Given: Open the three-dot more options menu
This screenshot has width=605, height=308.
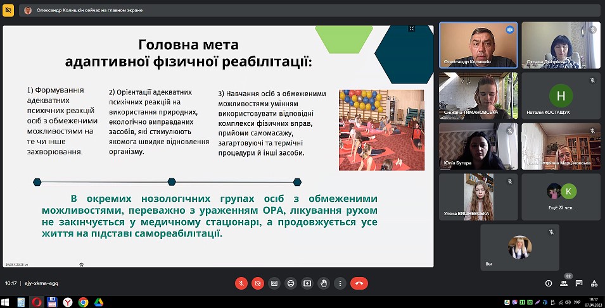Looking at the screenshot, I should pos(341,283).
